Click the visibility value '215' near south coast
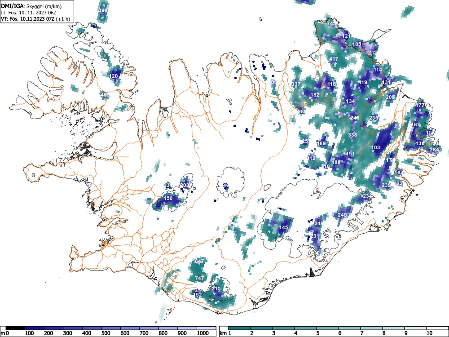 coord(216,289)
